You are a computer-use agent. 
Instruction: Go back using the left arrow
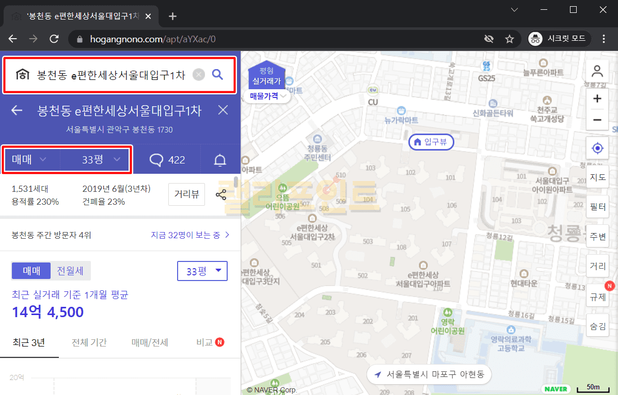(x=17, y=110)
